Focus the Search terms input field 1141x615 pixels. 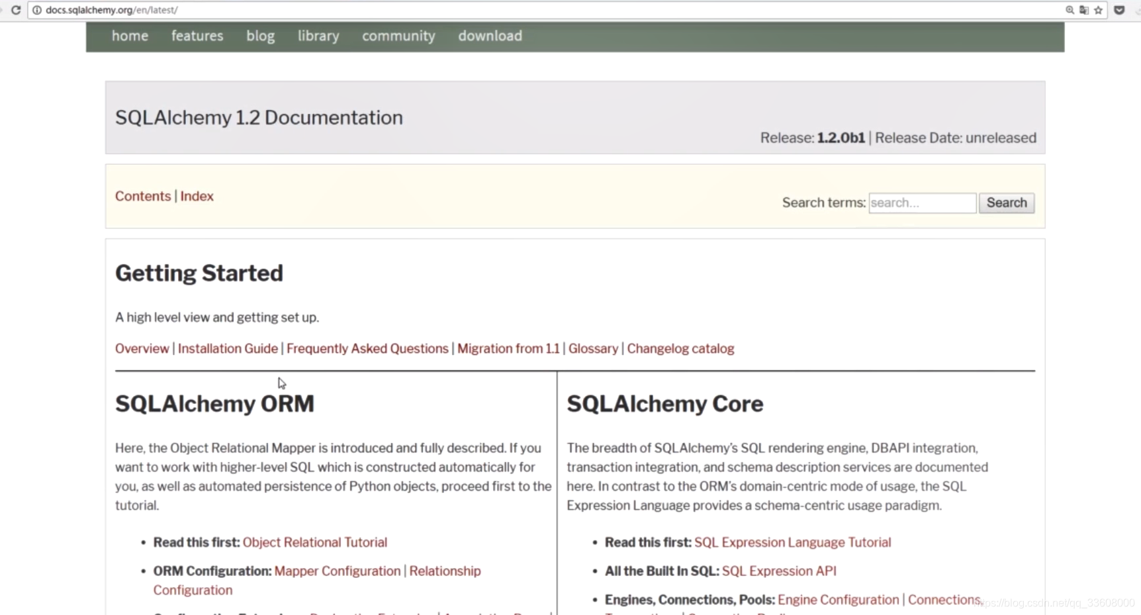coord(922,203)
